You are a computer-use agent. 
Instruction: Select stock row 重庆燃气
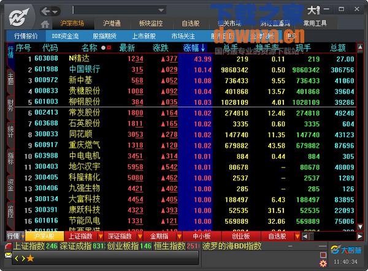click(185, 145)
